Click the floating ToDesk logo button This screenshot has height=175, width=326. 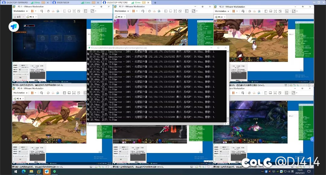14,27
